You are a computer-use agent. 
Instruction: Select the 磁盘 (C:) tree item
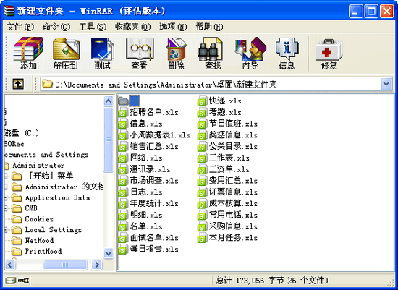tap(21, 133)
